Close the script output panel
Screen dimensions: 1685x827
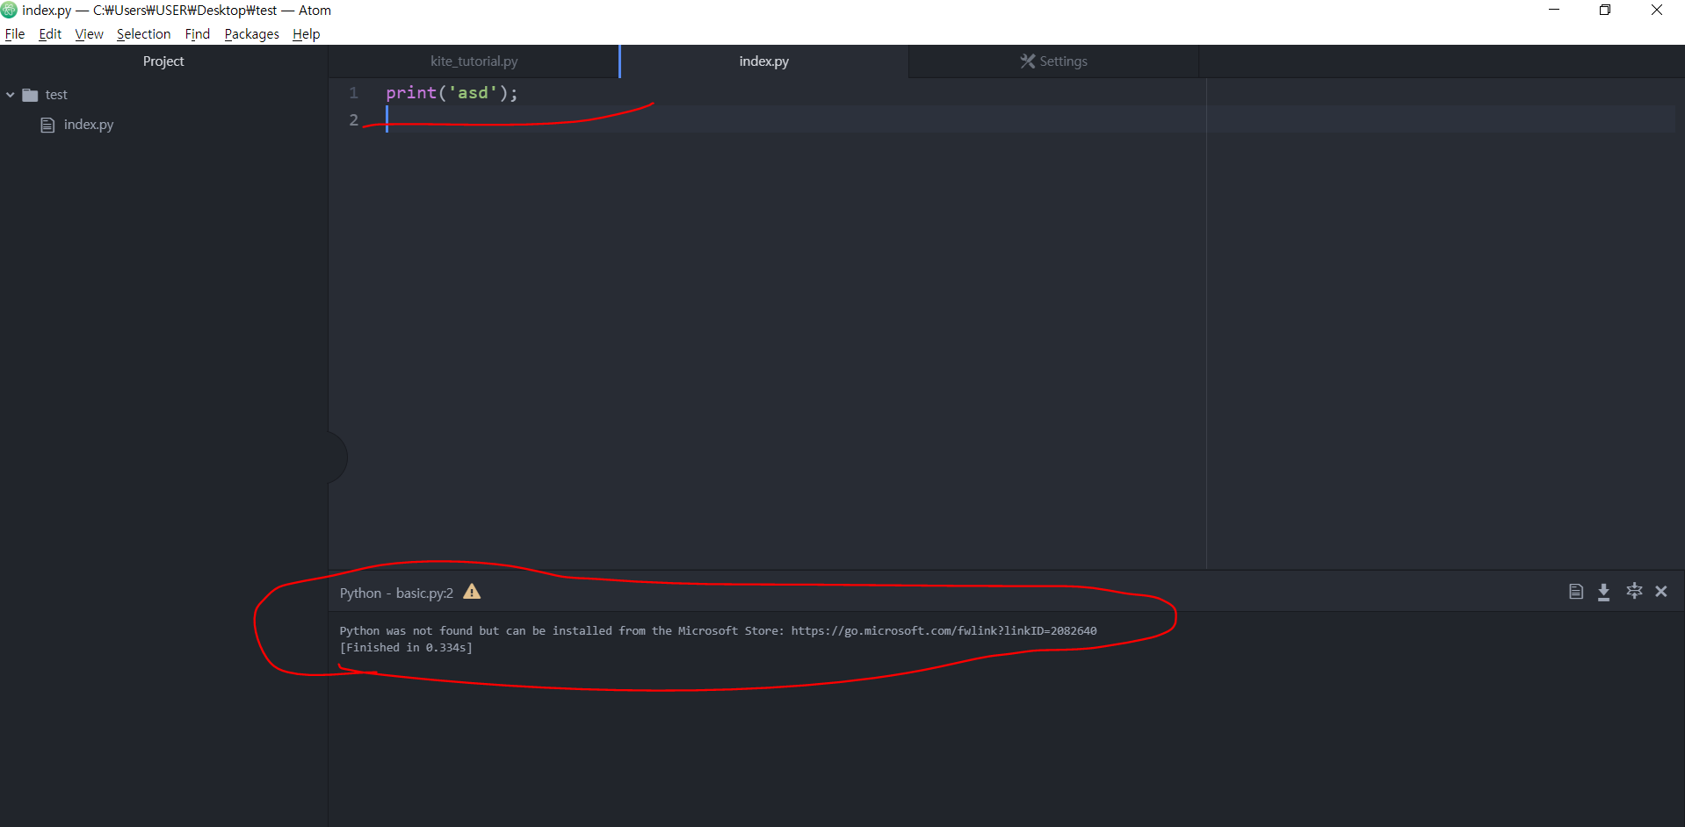(1661, 592)
